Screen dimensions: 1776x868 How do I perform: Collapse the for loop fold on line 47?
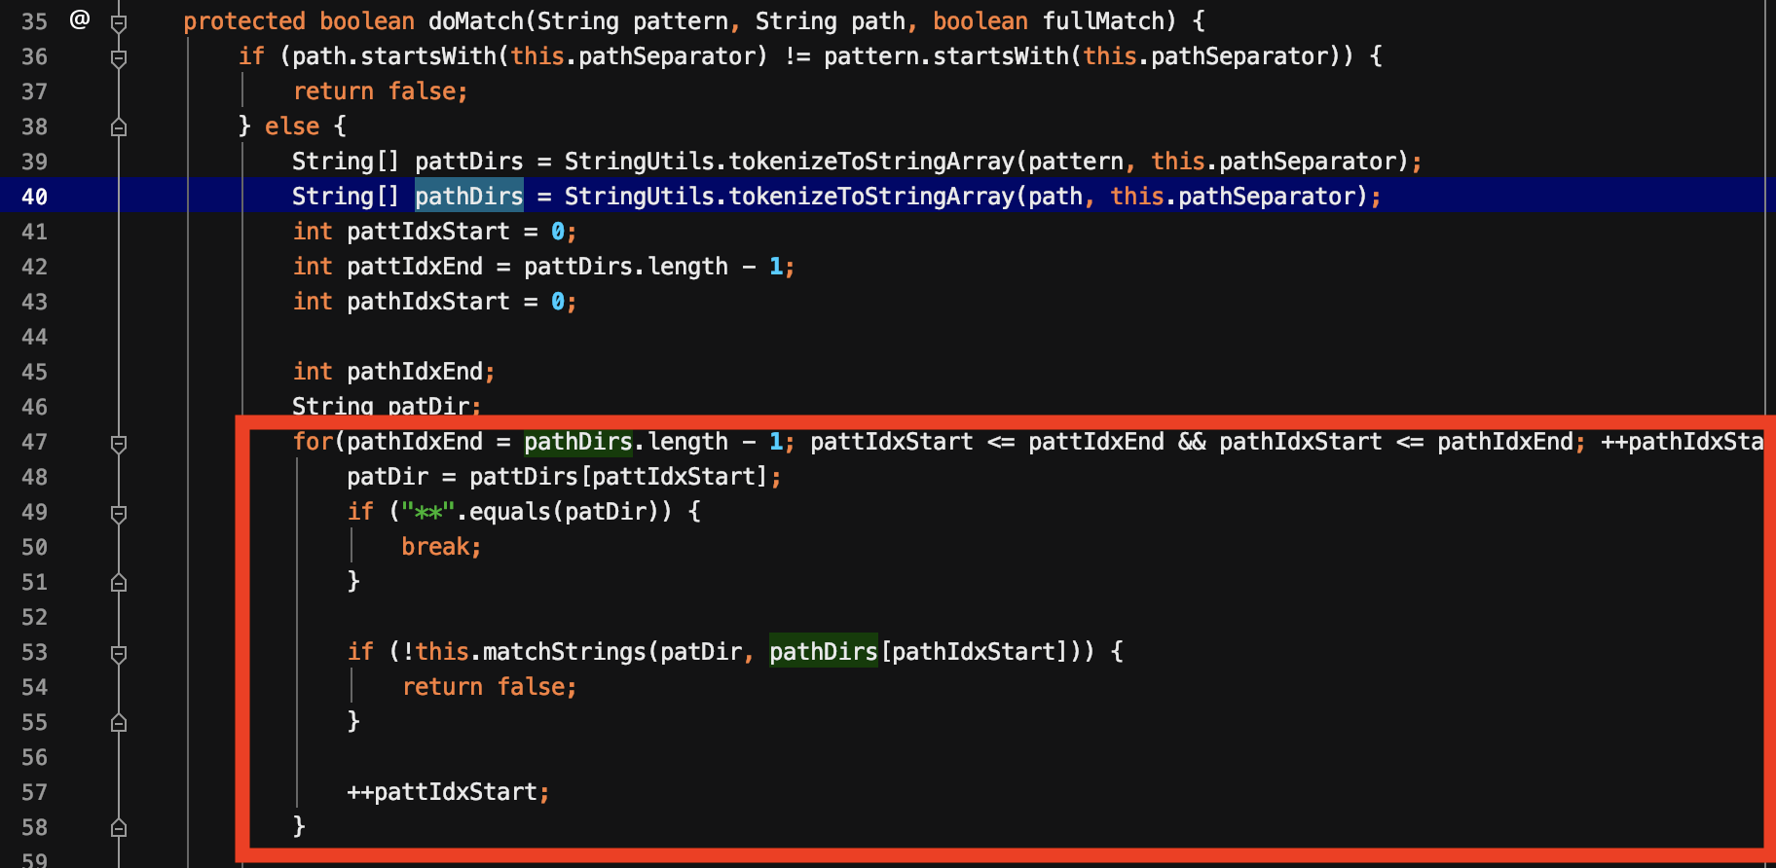pos(119,443)
